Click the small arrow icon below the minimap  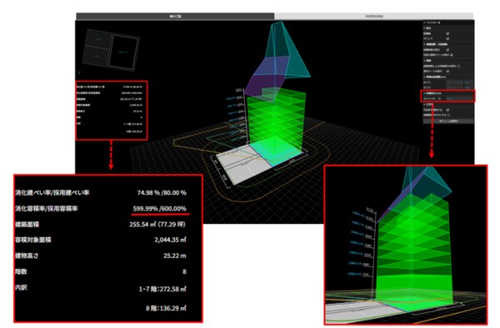click(79, 72)
